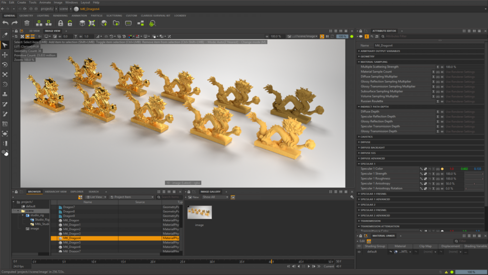The image size is (488, 275).
Task: Select the translate move tool in left sidebar
Action: pos(5,55)
